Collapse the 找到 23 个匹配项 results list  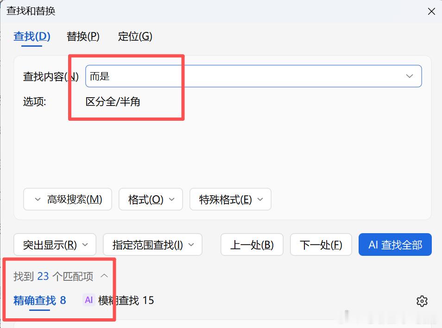[104, 276]
